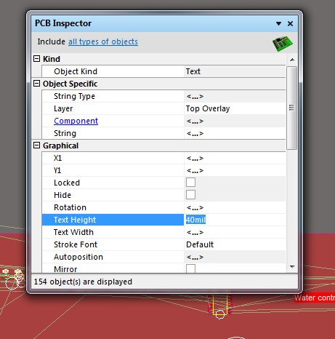Click the vertical scrollbar thumb
Viewport: 335px width, 339px height.
tap(292, 108)
